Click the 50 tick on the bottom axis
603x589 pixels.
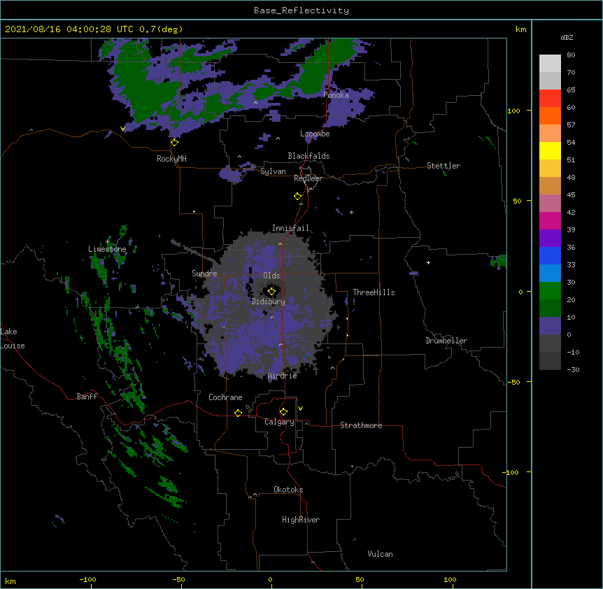pyautogui.click(x=360, y=580)
